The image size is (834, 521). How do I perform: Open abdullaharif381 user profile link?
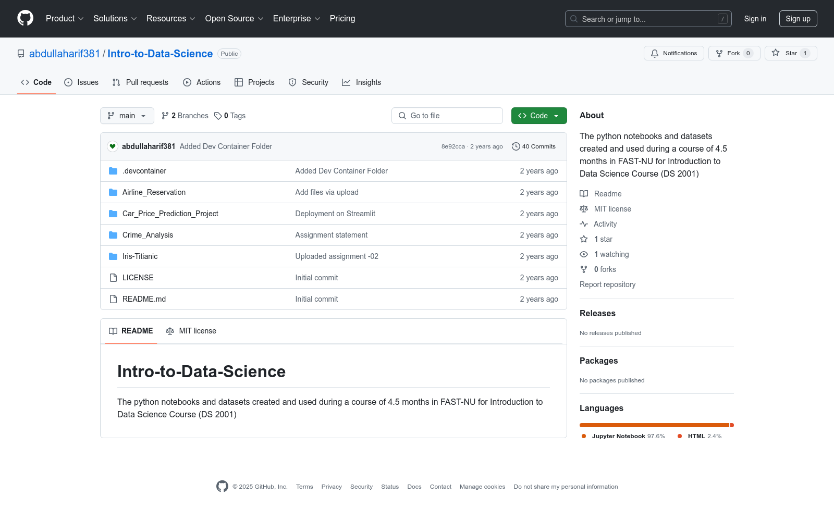65,54
